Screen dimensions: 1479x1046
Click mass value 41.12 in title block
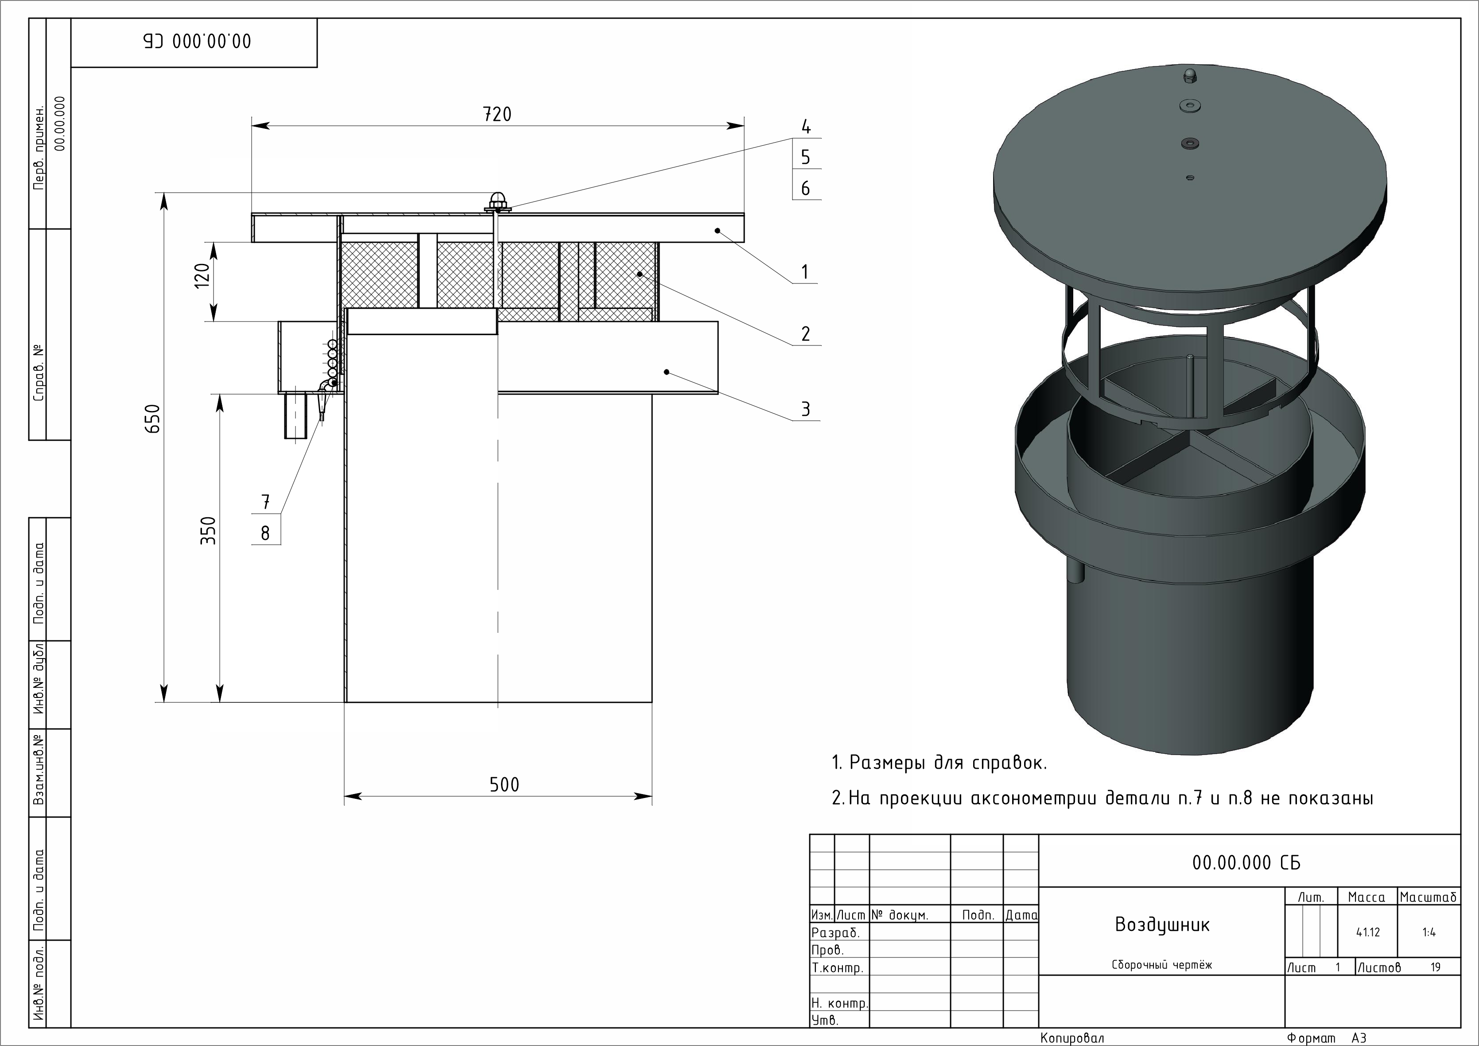tap(1367, 933)
